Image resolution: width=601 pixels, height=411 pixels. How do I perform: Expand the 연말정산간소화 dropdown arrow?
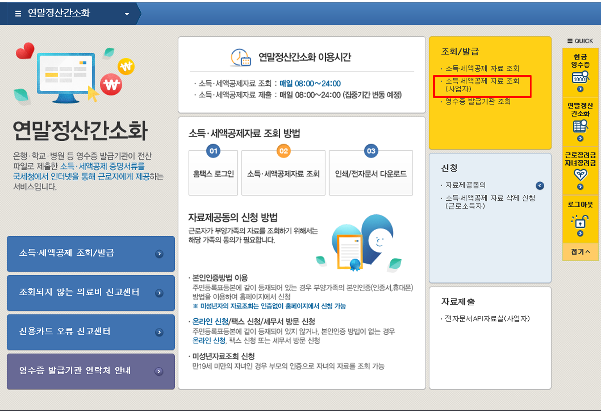coord(127,14)
